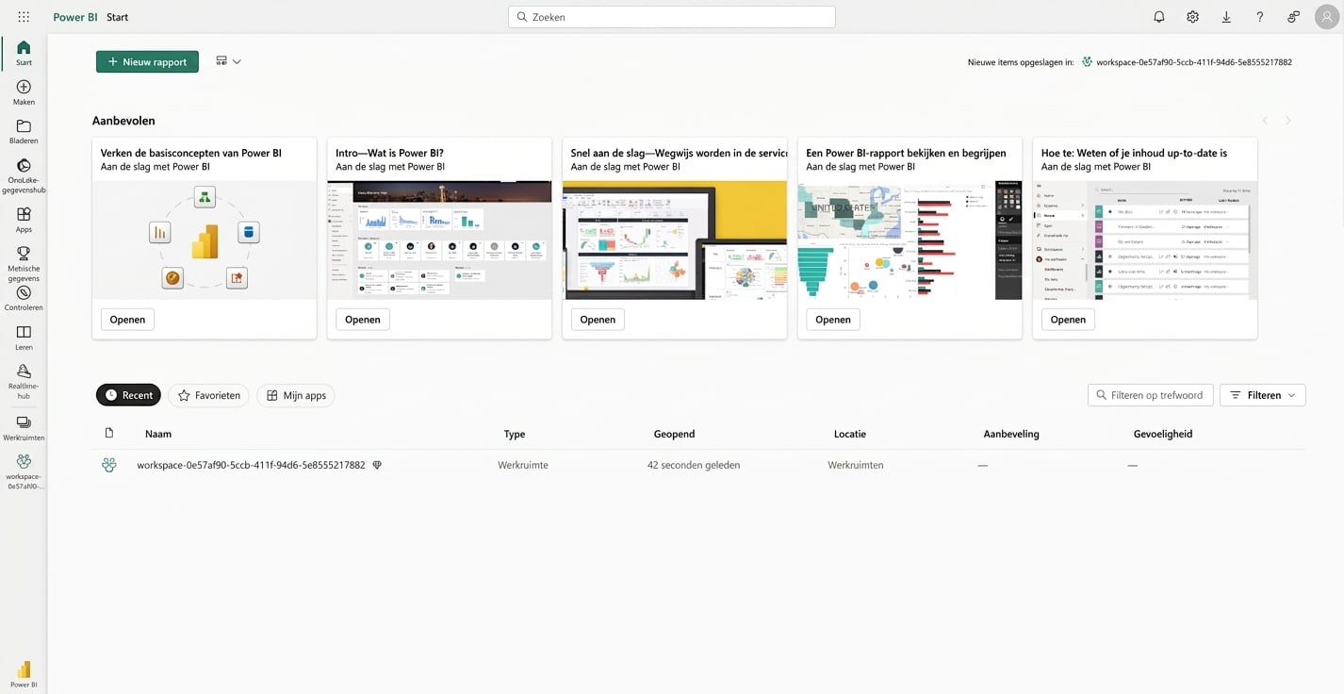Click the workspace link at top right
Image resolution: width=1344 pixels, height=694 pixels.
point(1193,62)
